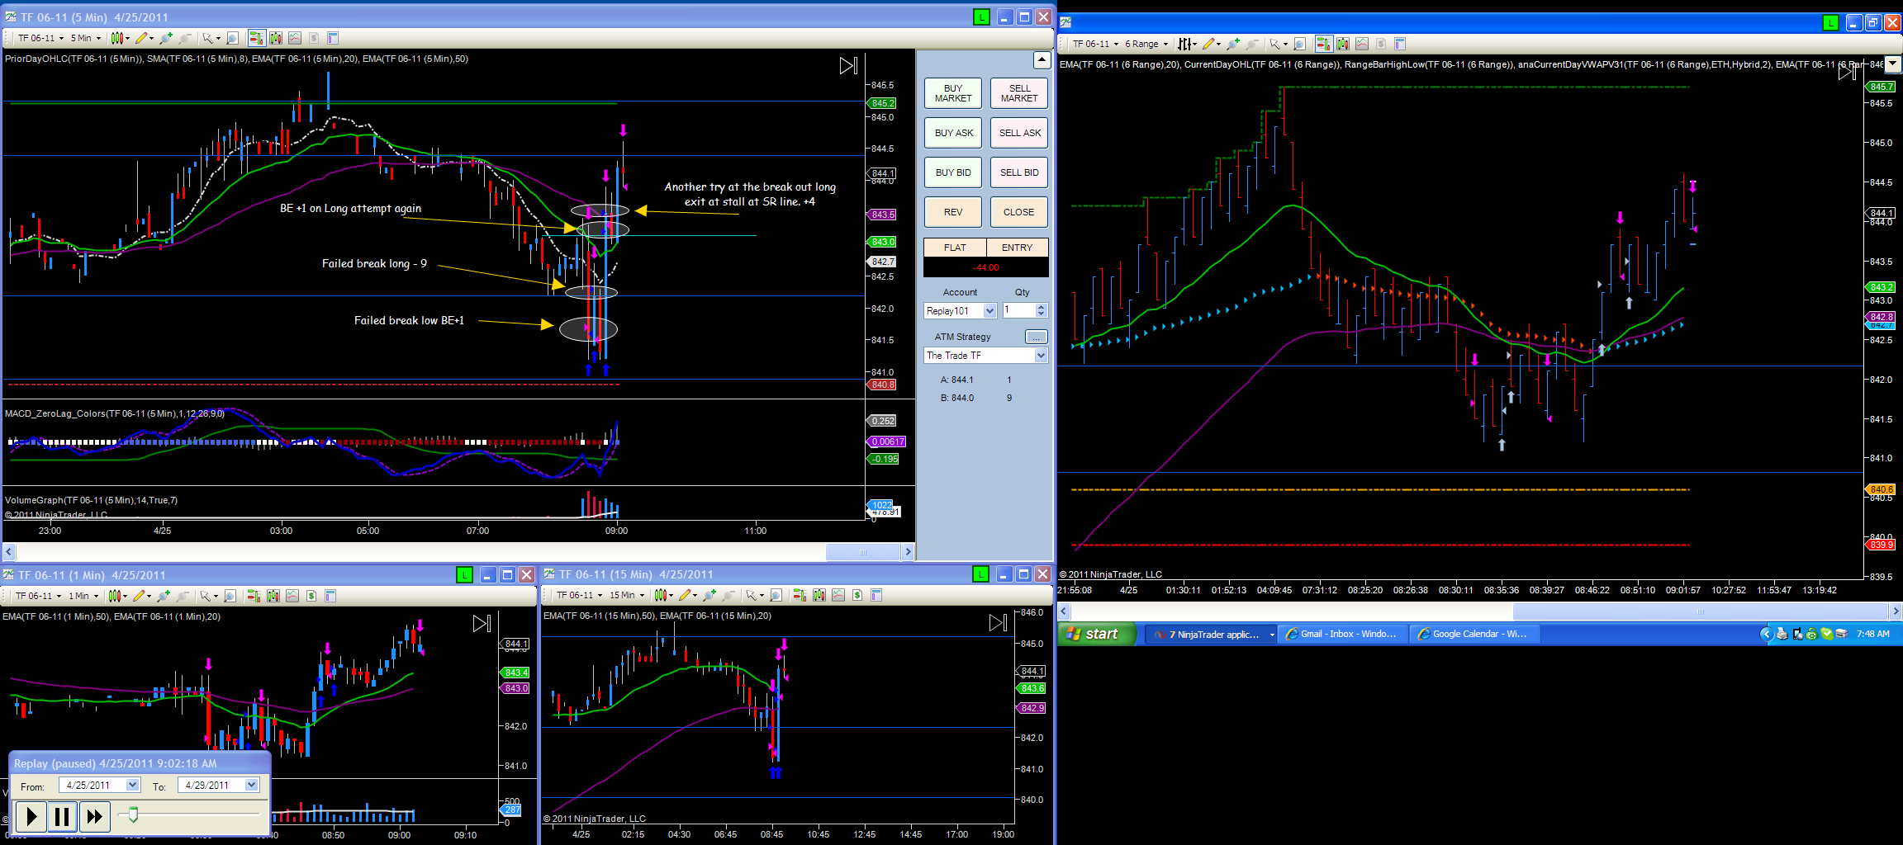1903x845 pixels.
Task: Click zoom frame magnifier in 6 Range chart toolbar
Action: (x=1300, y=44)
